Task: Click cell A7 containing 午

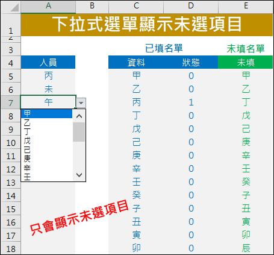Action: pyautogui.click(x=48, y=102)
